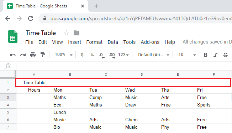This screenshot has width=232, height=133.
Task: Select row 7 header
Action: [8, 127]
